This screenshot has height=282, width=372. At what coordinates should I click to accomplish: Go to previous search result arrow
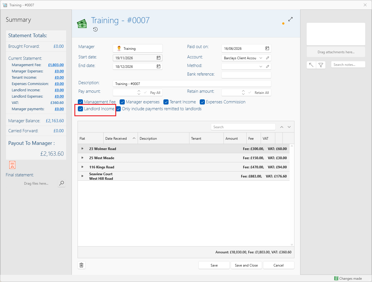click(282, 127)
